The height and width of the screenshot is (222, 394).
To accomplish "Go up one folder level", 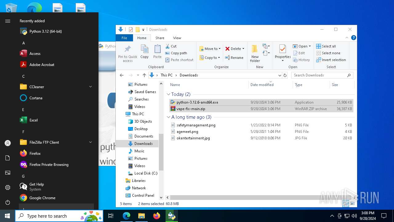I will (144, 75).
